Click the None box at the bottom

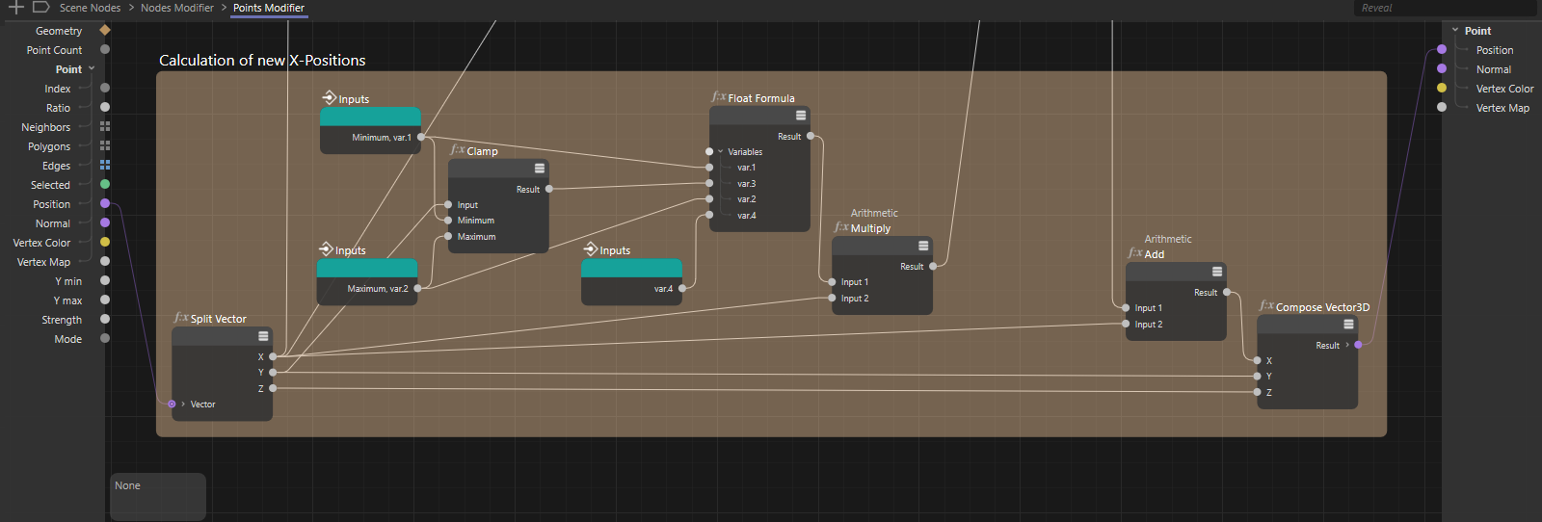point(158,496)
